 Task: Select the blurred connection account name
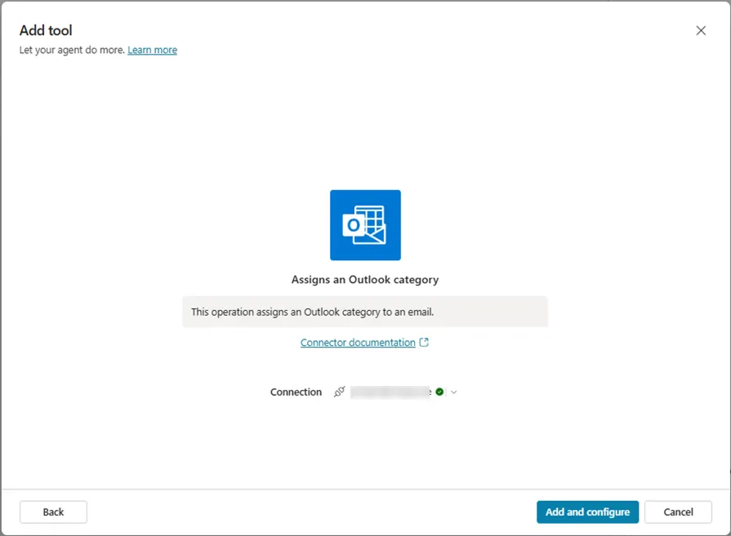click(x=390, y=392)
